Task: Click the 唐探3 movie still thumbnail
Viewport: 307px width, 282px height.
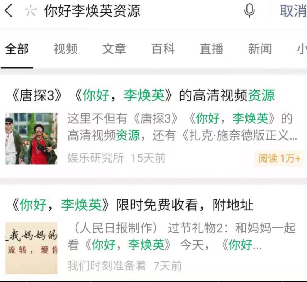Action: 31,138
